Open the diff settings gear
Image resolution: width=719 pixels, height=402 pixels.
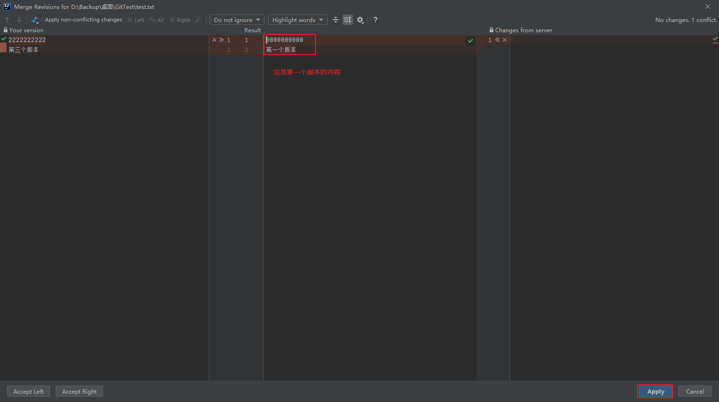360,20
